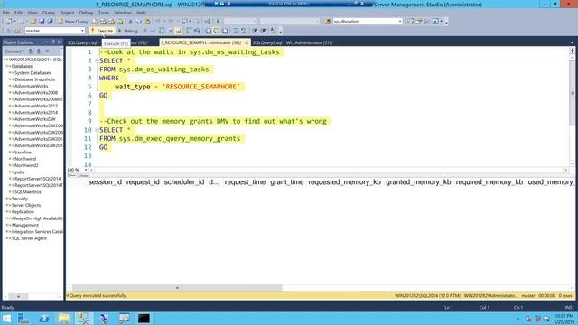578x325 pixels.
Task: Close the Object Explorer panel
Action: pyautogui.click(x=60, y=42)
